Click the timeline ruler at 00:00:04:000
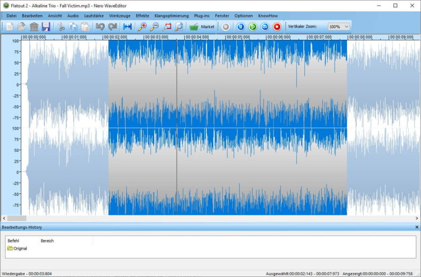The image size is (421, 277). tap(197, 37)
